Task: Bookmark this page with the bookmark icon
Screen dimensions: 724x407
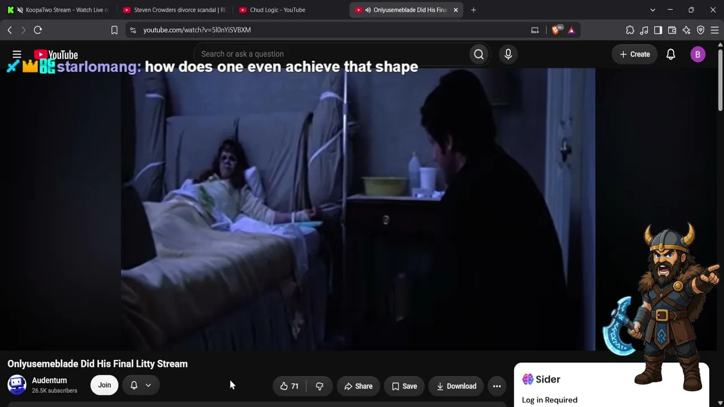Action: click(x=114, y=30)
